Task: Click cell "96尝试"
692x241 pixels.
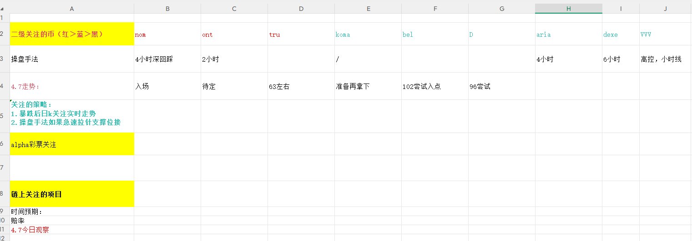Action: [x=502, y=86]
